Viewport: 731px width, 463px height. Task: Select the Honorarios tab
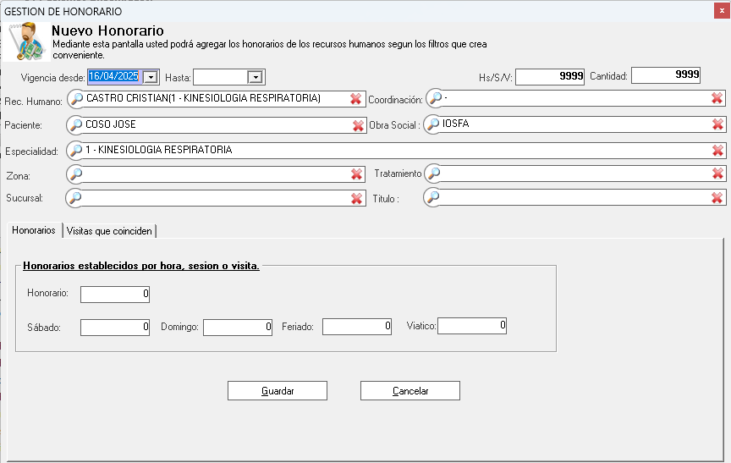tap(34, 230)
